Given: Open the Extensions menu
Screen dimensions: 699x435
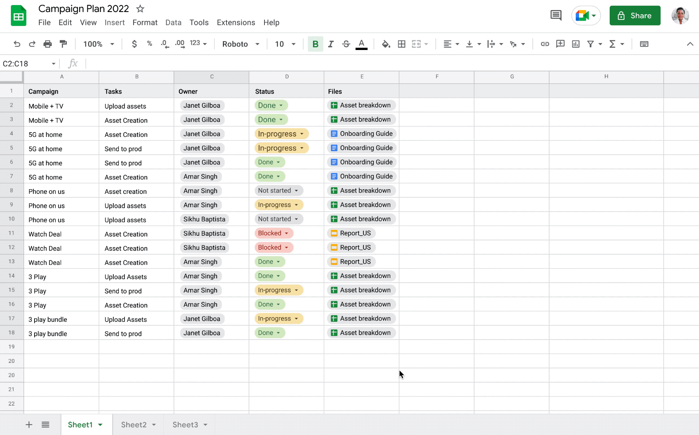Looking at the screenshot, I should (x=236, y=22).
